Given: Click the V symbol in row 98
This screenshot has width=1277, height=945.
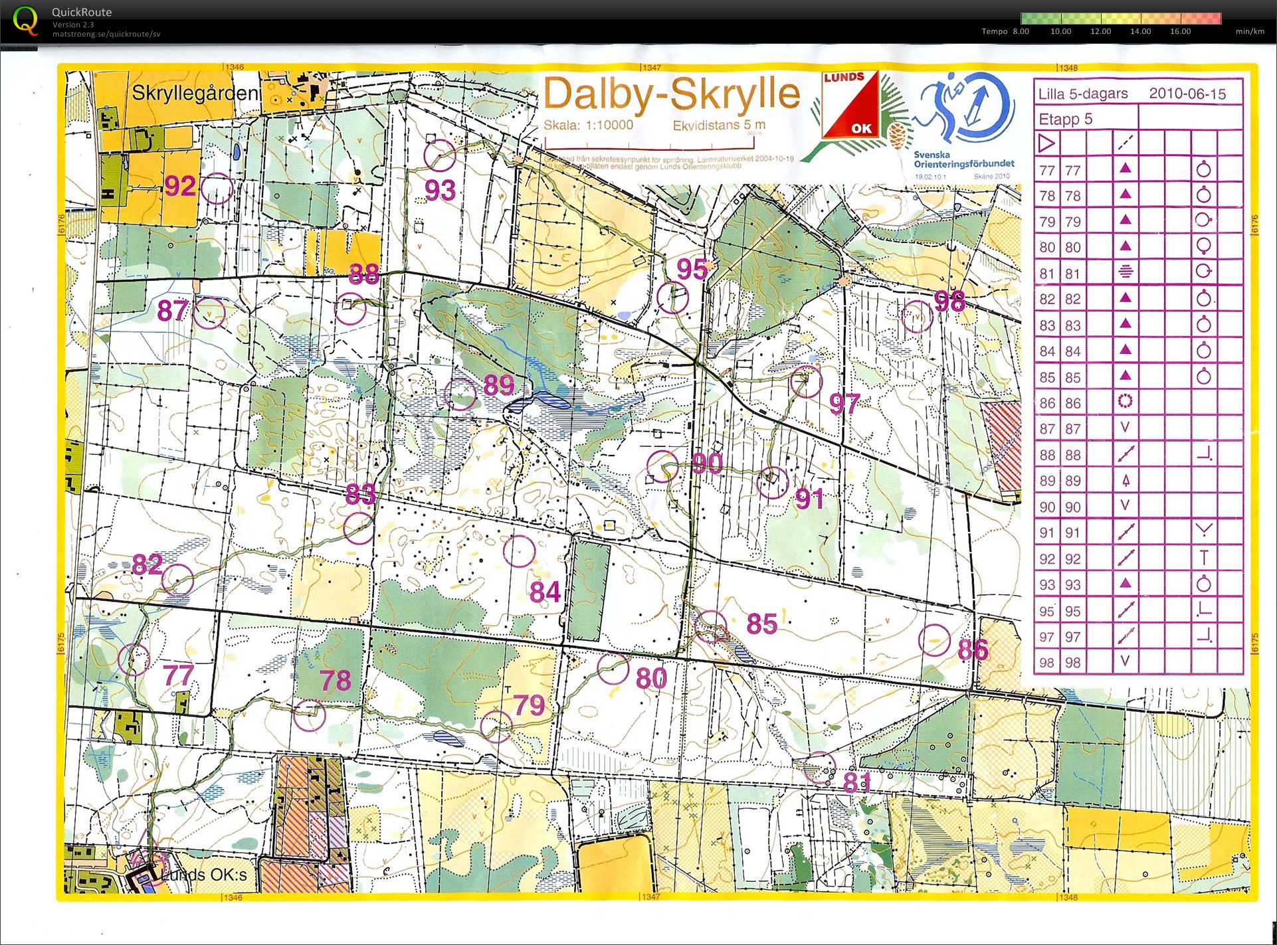Looking at the screenshot, I should [x=1125, y=661].
